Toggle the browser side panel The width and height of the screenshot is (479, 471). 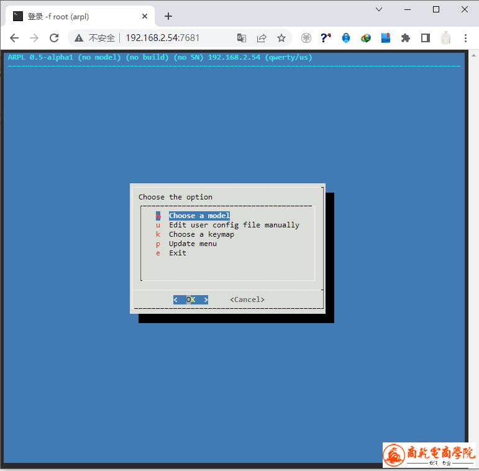426,38
